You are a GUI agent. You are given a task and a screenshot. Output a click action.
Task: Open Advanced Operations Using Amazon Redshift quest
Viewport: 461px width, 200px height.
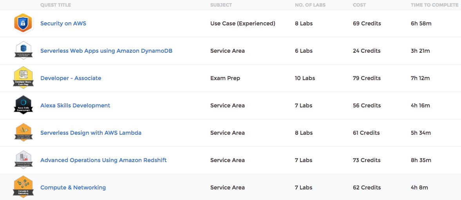pos(103,160)
